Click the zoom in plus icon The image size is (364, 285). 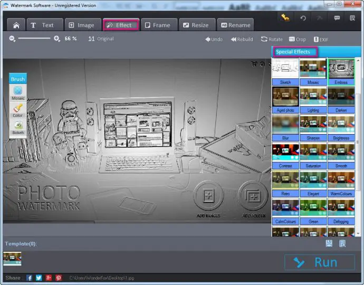click(x=57, y=39)
